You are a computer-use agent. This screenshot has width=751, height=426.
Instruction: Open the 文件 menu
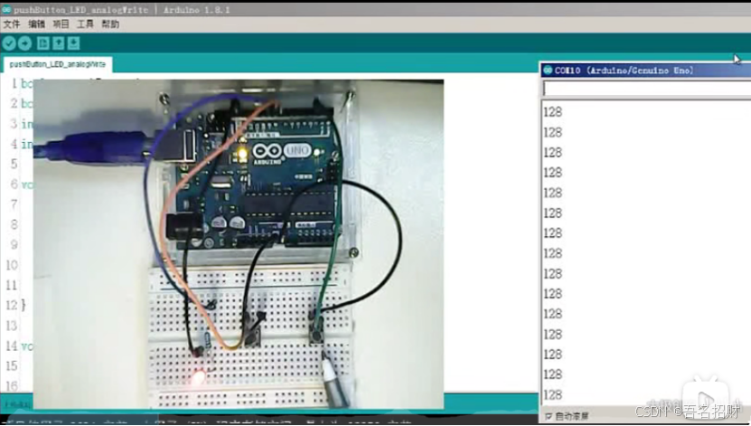tap(12, 24)
